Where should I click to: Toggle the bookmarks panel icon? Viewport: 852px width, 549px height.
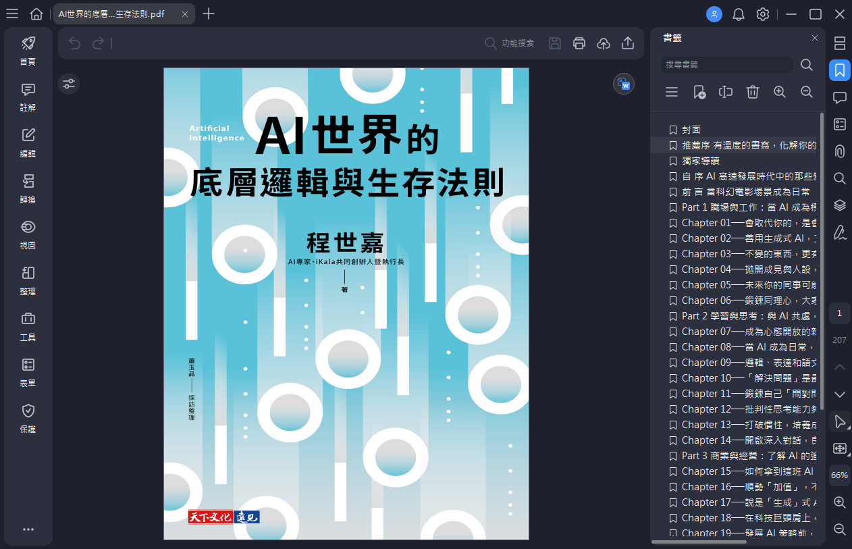pyautogui.click(x=840, y=70)
